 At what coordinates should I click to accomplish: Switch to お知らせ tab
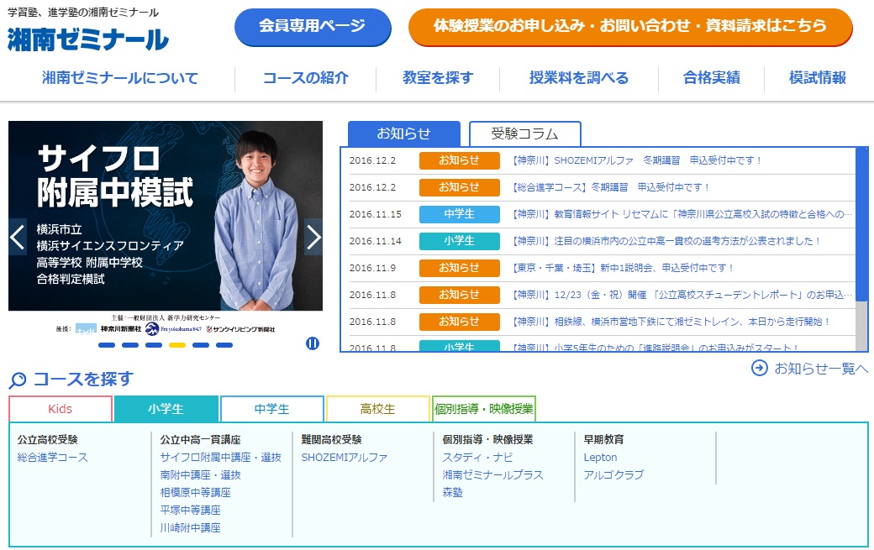coord(404,134)
